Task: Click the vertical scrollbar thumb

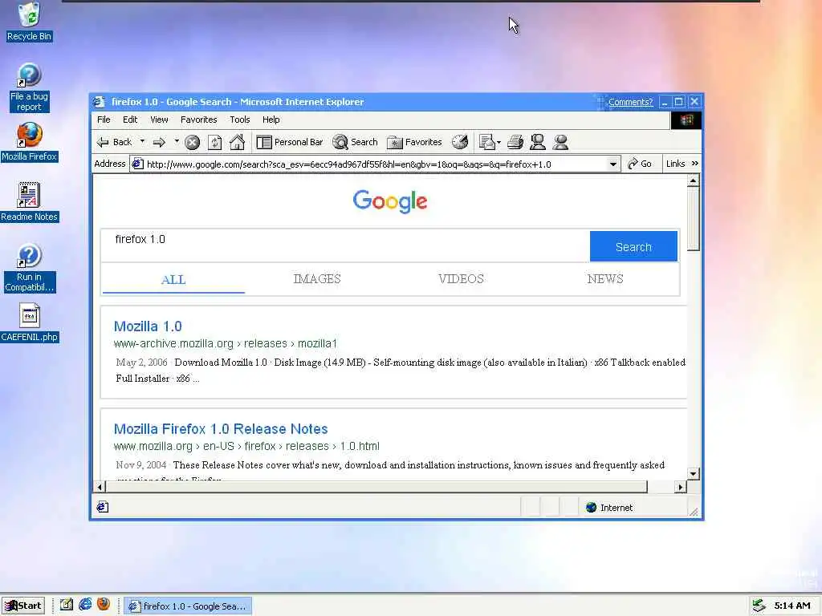Action: [x=693, y=219]
